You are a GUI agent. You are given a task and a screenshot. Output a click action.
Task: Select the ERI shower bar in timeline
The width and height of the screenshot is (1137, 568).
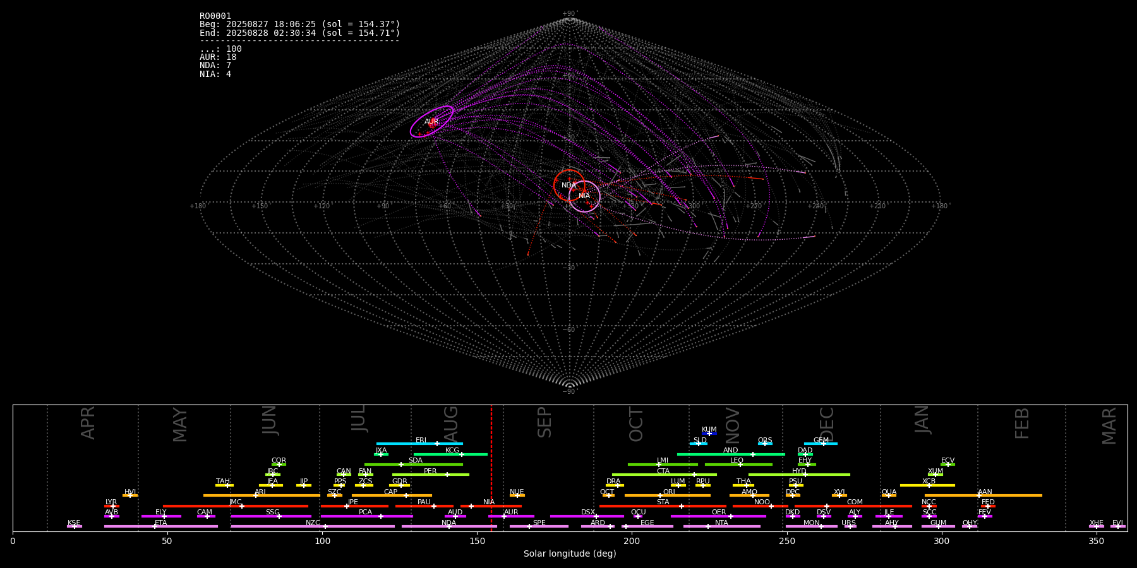click(x=419, y=444)
